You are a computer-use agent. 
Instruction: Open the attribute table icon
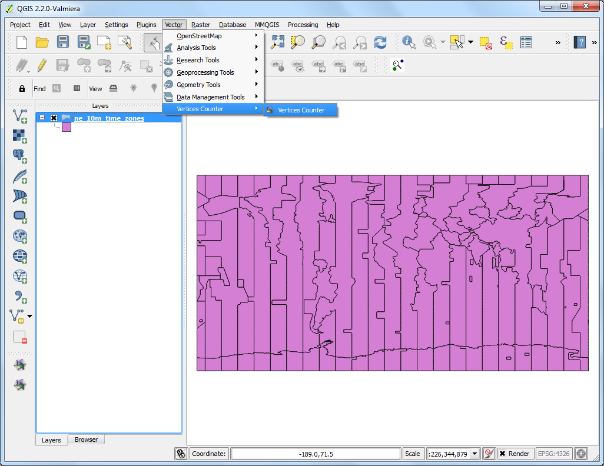(x=526, y=42)
